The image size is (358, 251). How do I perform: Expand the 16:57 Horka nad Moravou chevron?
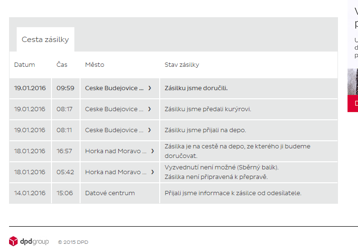(153, 151)
